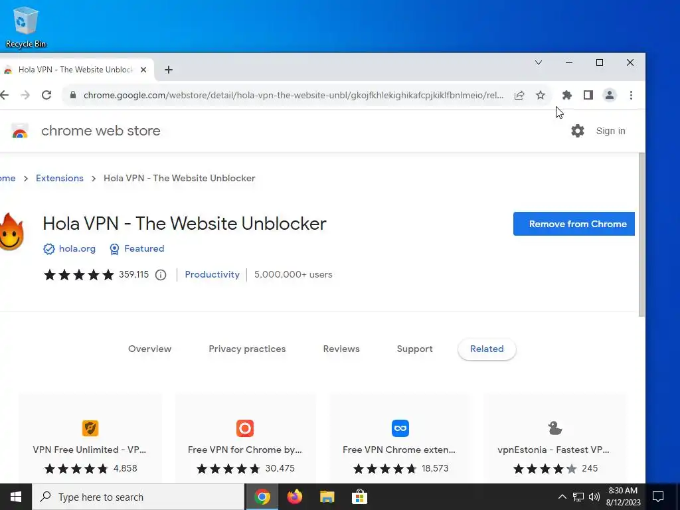Open the Productivity category link
This screenshot has height=510, width=680.
212,274
